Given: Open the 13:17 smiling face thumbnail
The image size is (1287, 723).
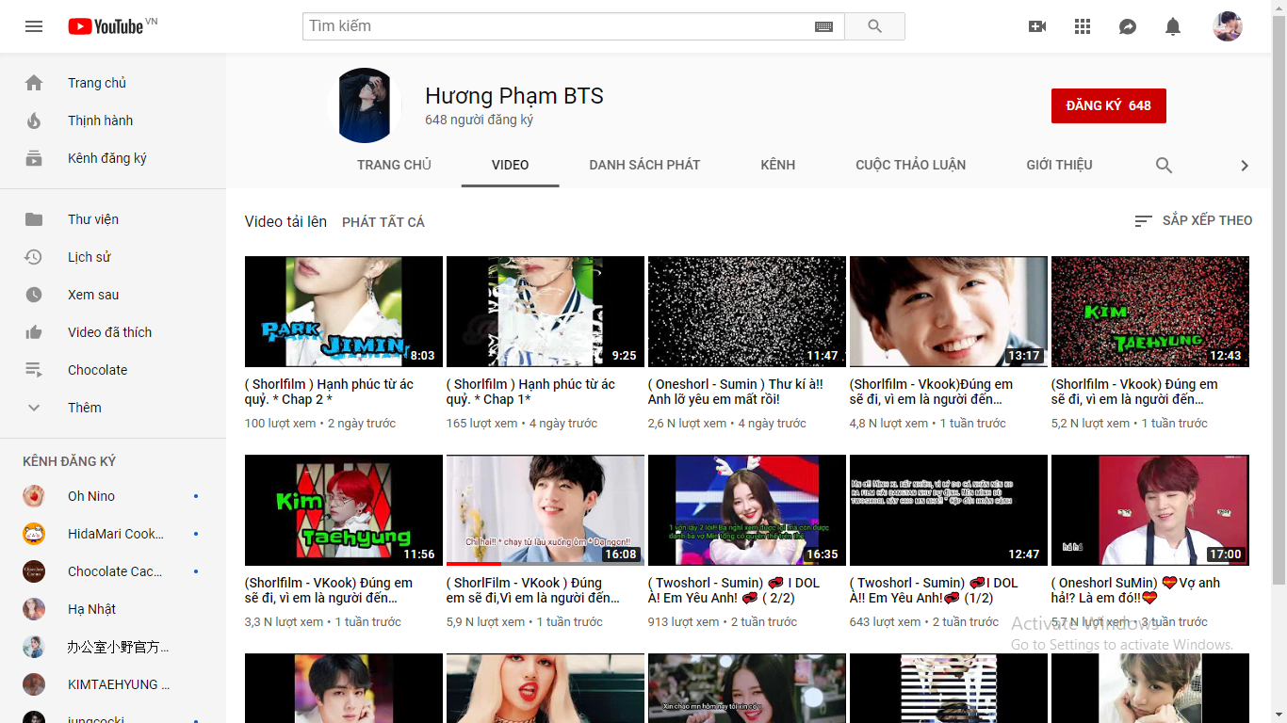Looking at the screenshot, I should pyautogui.click(x=949, y=312).
